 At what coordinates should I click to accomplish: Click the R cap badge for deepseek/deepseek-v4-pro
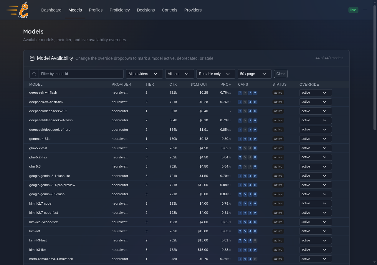(x=255, y=130)
